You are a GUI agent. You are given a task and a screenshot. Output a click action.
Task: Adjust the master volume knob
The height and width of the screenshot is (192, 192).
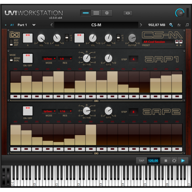pos(180,13)
